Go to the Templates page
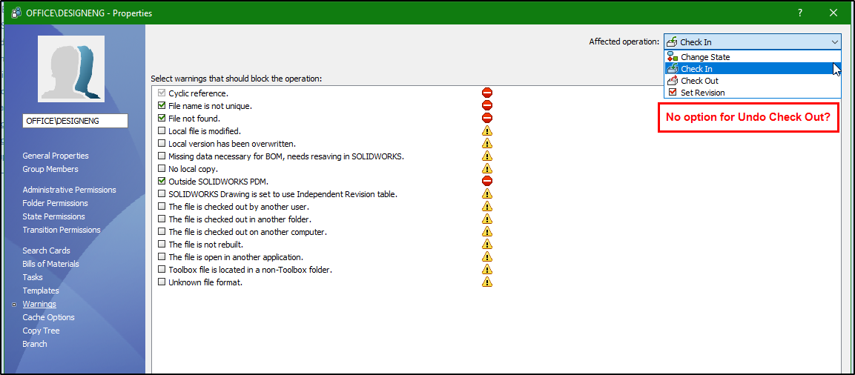855x375 pixels. point(41,291)
